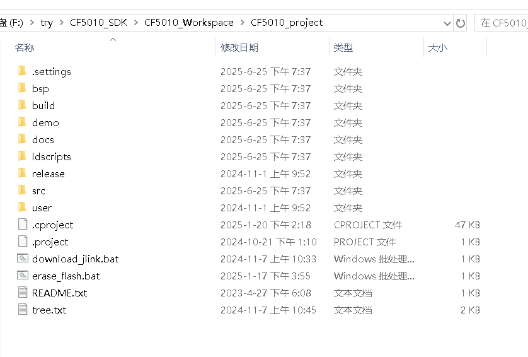528x357 pixels.
Task: Click date '2024-11-7 上午 10:33' of download_jlink.bat
Action: pyautogui.click(x=268, y=259)
